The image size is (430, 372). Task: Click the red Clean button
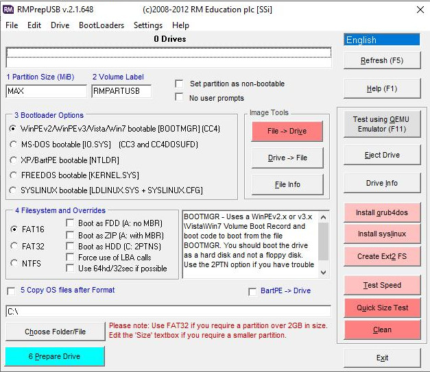tap(382, 330)
